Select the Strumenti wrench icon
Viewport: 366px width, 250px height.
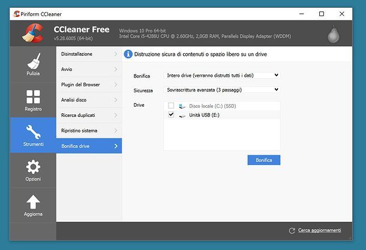click(33, 132)
